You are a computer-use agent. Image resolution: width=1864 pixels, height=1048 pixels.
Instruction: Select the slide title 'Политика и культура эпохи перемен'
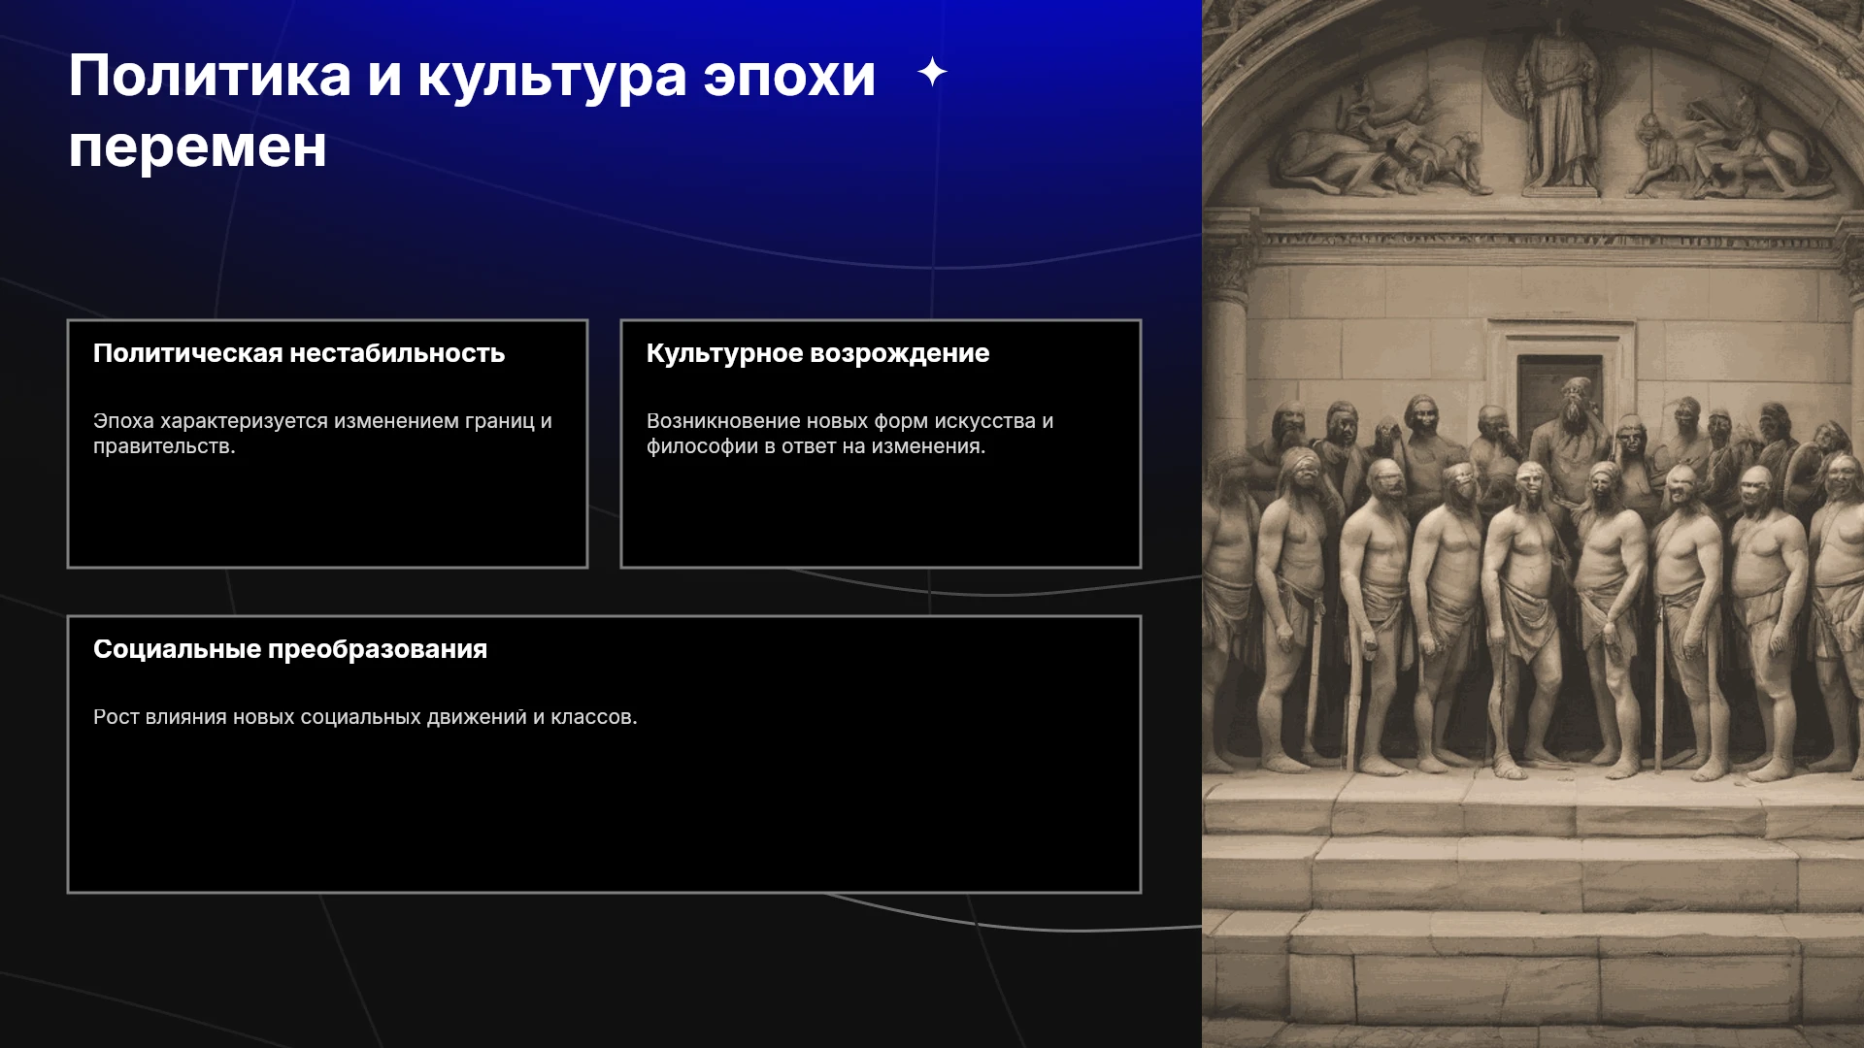tap(473, 111)
